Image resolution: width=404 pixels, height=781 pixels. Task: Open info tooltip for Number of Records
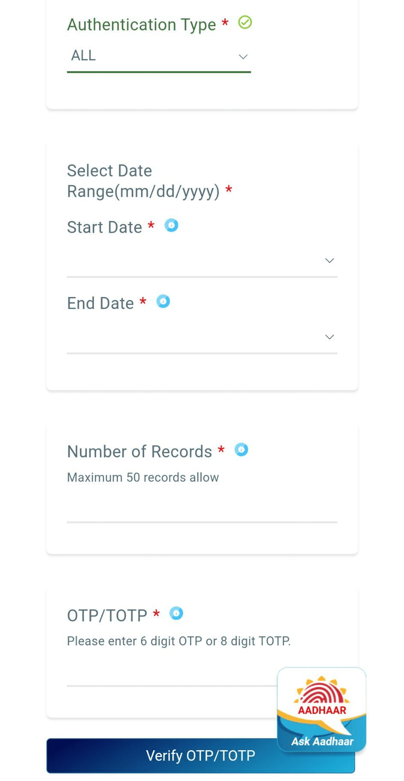click(242, 450)
